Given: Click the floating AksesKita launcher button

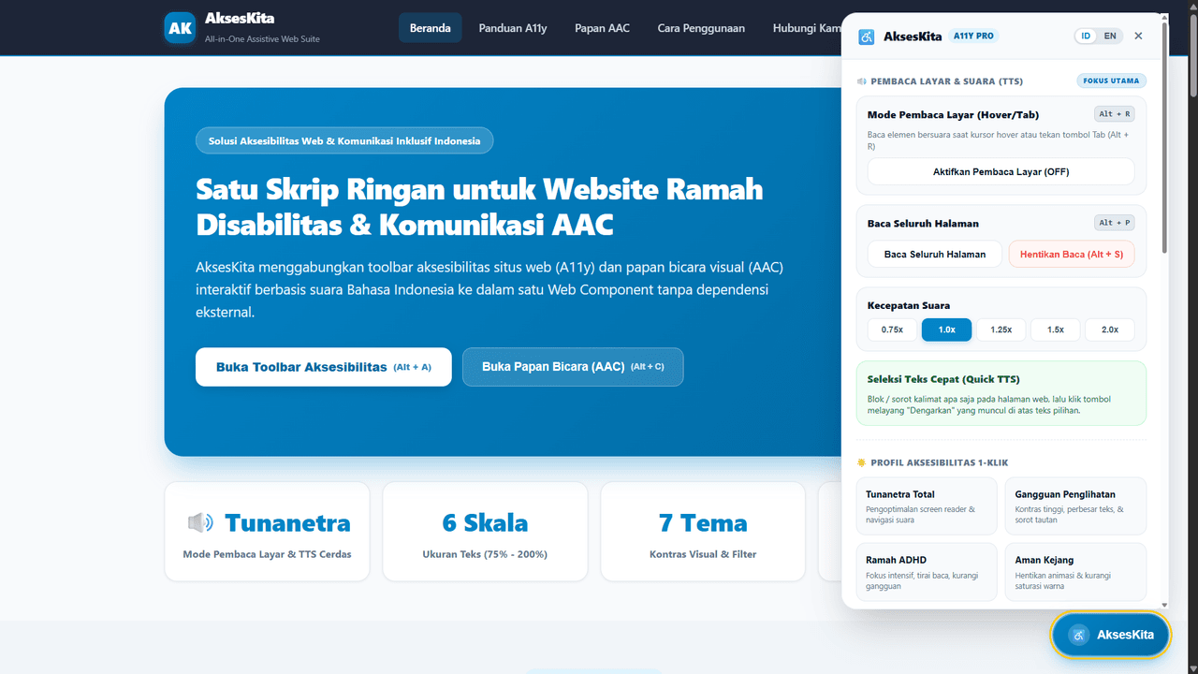Looking at the screenshot, I should pos(1111,635).
